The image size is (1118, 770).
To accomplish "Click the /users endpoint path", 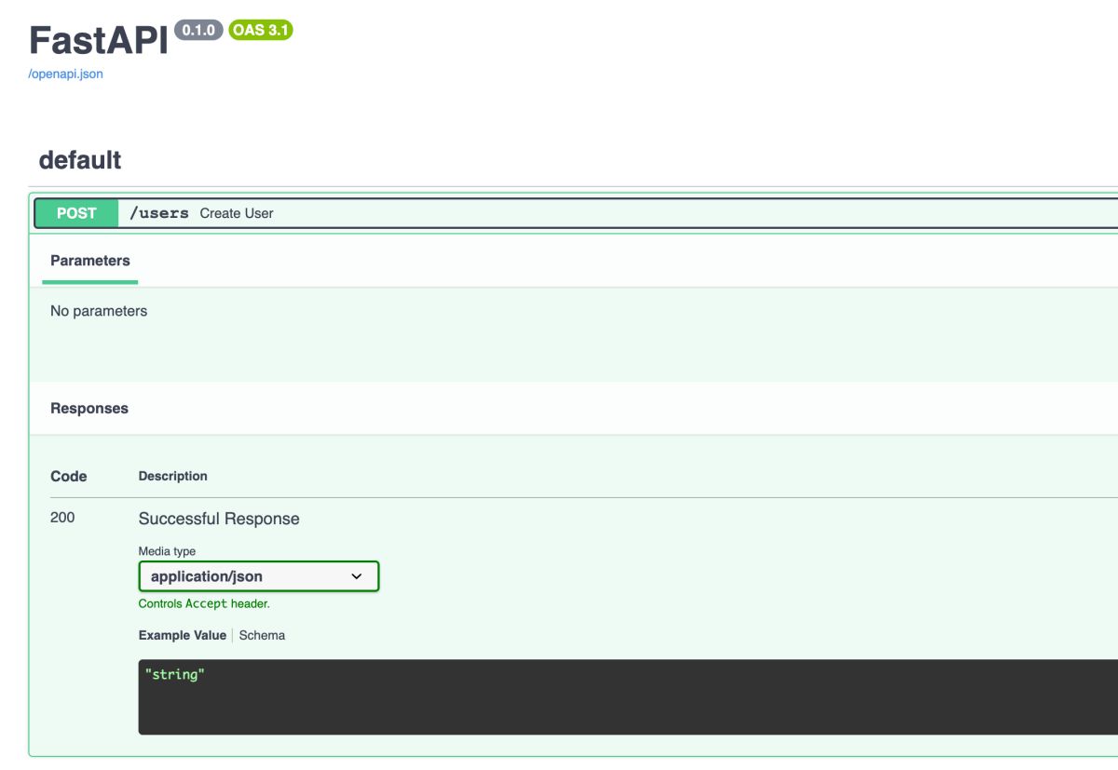I will click(158, 213).
